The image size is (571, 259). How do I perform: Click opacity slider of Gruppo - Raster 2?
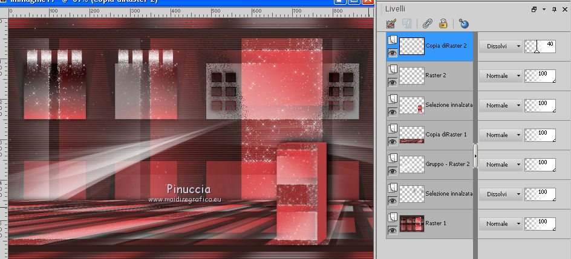[540, 165]
